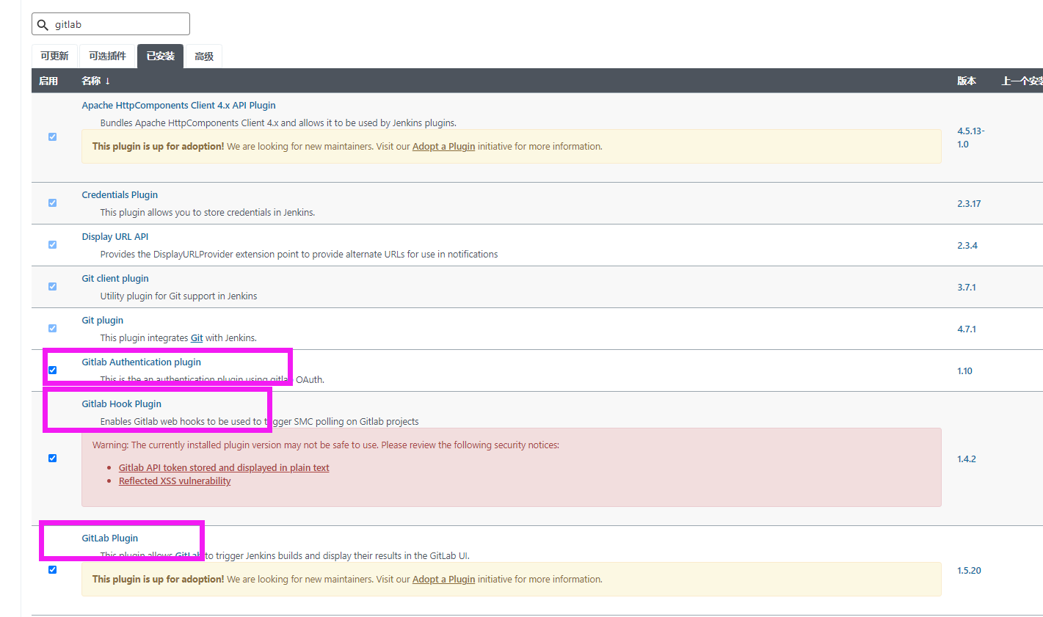1043x617 pixels.
Task: Open the Gitlab Hook Plugin link
Action: [x=121, y=404]
